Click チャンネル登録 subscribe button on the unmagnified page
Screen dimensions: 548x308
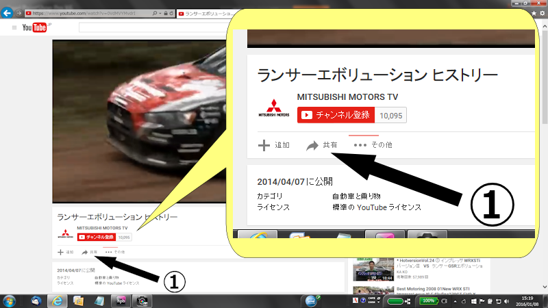pyautogui.click(x=97, y=237)
